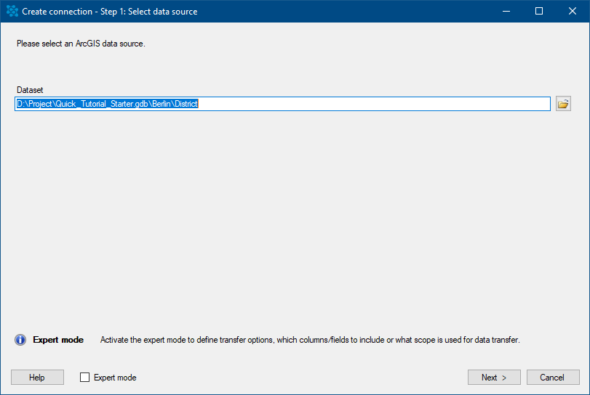Minimize the Create connection window
590x395 pixels.
click(506, 12)
